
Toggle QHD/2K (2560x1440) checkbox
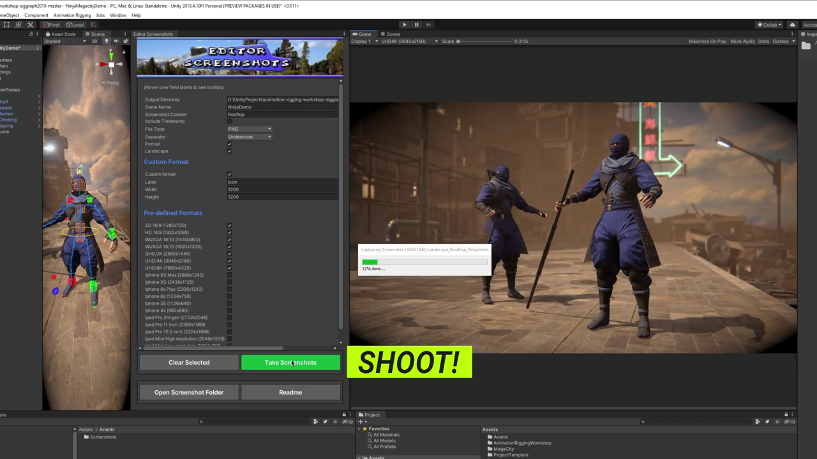click(x=230, y=254)
